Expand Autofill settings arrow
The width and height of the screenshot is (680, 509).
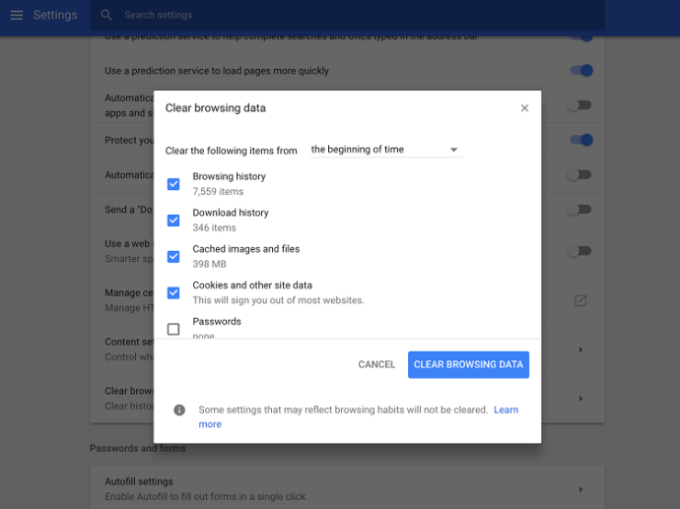click(x=580, y=489)
